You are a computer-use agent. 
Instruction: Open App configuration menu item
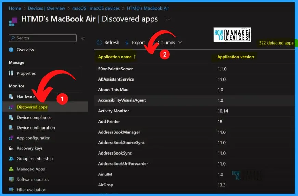(x=34, y=138)
